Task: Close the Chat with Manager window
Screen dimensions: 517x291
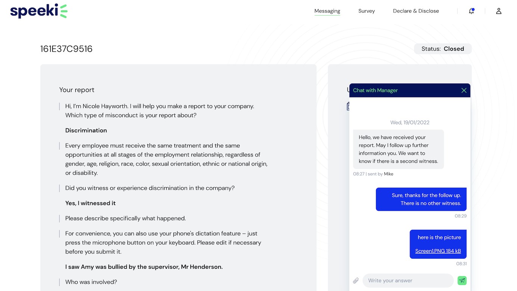Action: tap(464, 90)
